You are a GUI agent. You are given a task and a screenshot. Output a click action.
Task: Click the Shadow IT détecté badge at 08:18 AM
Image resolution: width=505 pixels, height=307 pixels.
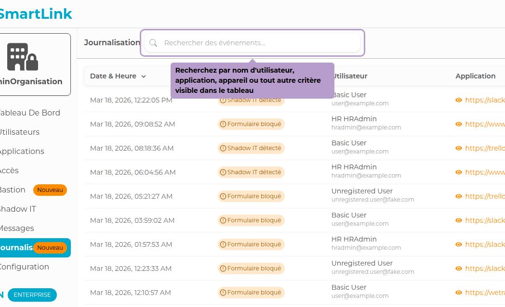click(x=251, y=148)
